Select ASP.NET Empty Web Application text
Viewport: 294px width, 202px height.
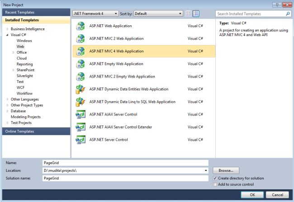pyautogui.click(x=116, y=64)
